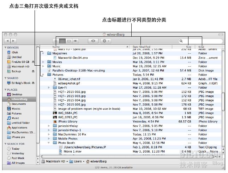The image size is (228, 173).
Task: Select Parallels-Desktop-3188-Mac-en.dmg file
Action: coord(78,71)
